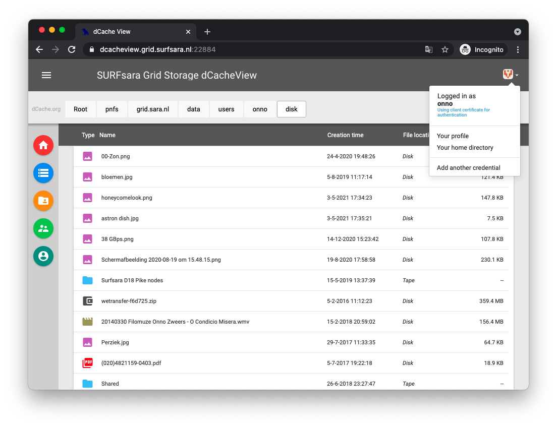Navigate to grid.sara.nl breadcrumb
This screenshot has height=427, width=557.
(x=153, y=109)
